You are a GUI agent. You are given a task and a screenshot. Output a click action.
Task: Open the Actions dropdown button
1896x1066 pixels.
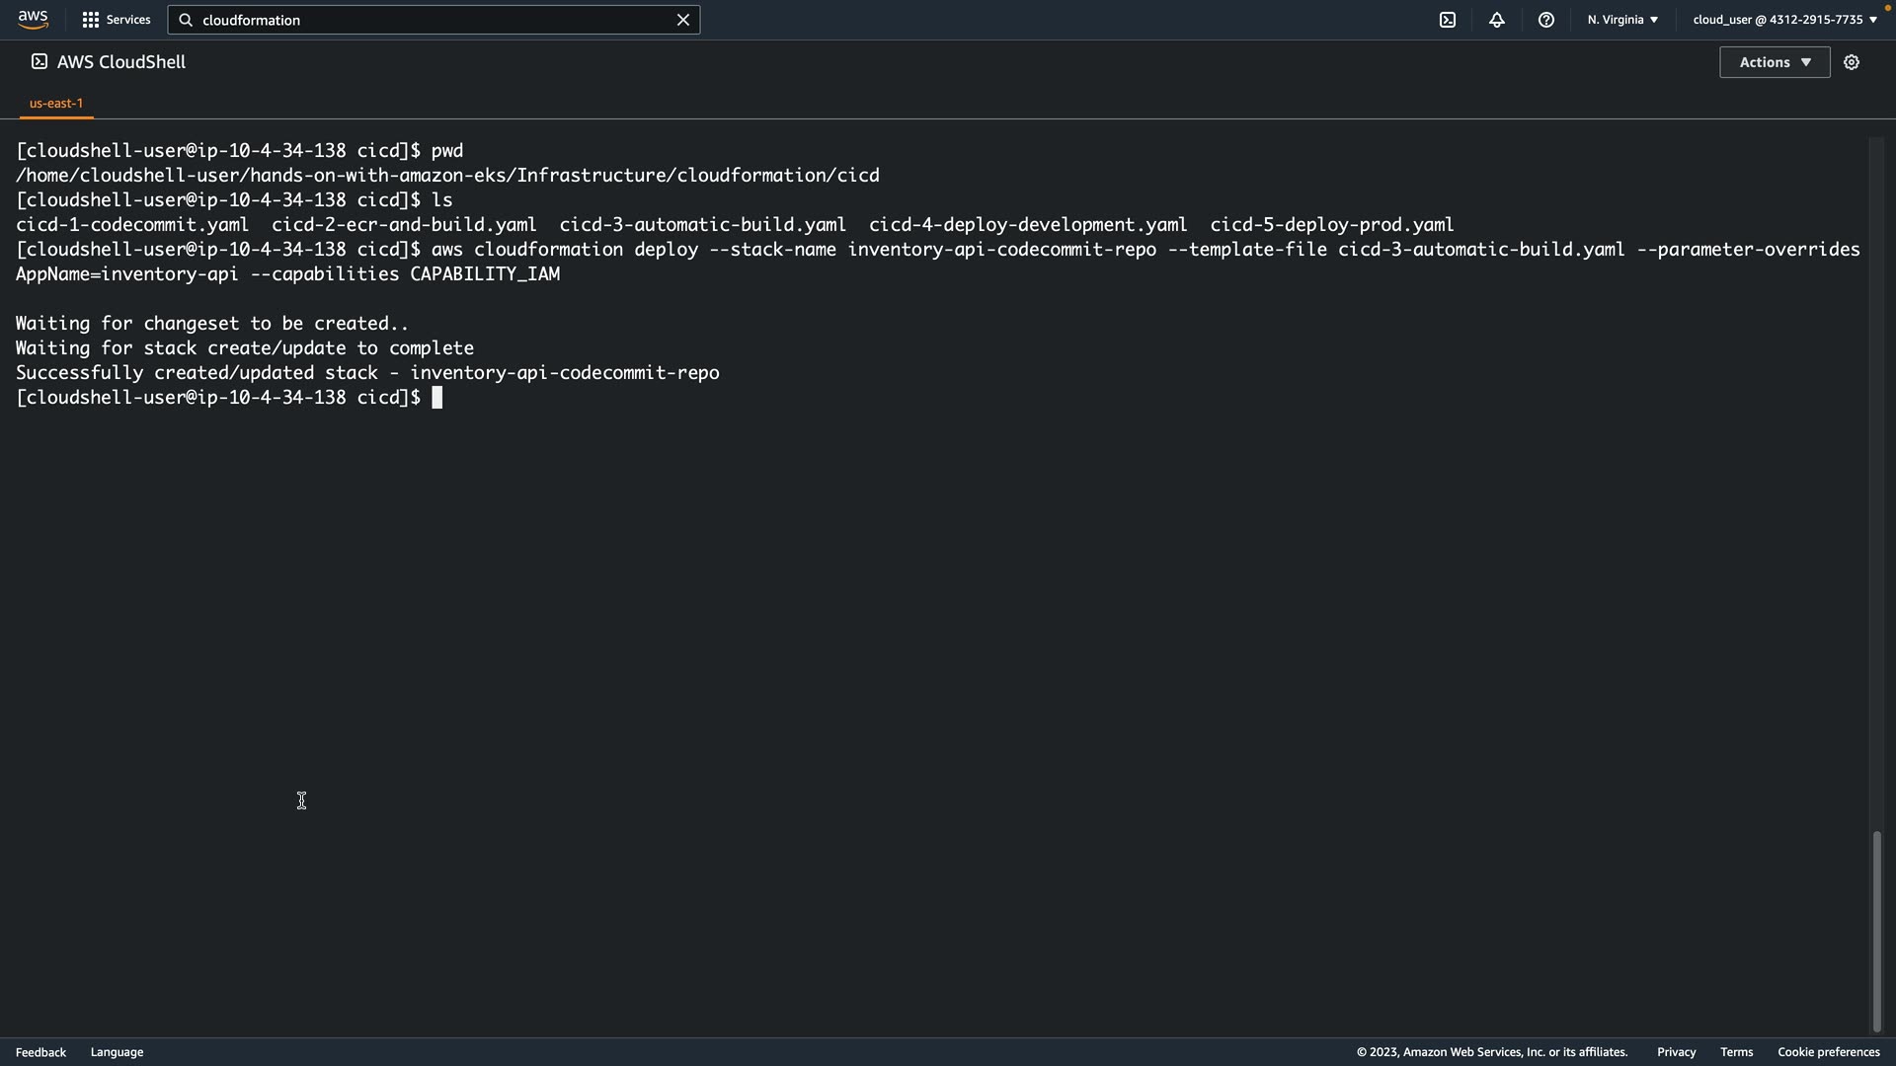tap(1775, 62)
